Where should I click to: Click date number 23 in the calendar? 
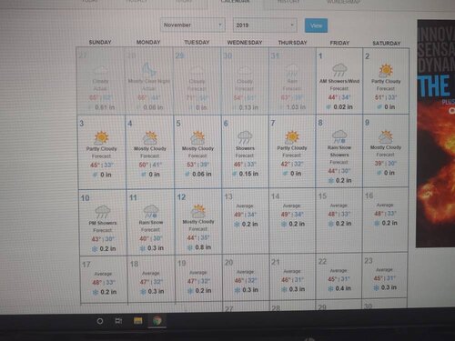(369, 261)
